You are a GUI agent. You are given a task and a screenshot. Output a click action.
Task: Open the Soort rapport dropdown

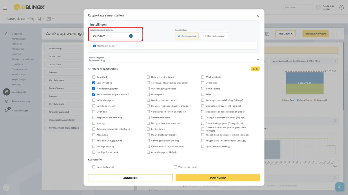pos(174,59)
